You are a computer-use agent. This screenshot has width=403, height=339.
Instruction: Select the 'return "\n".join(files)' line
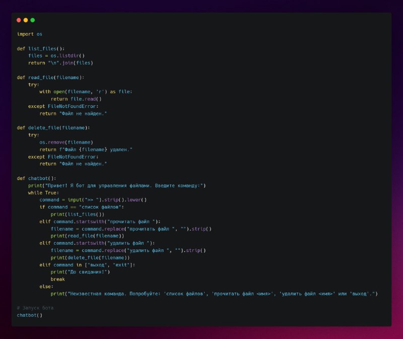[60, 63]
